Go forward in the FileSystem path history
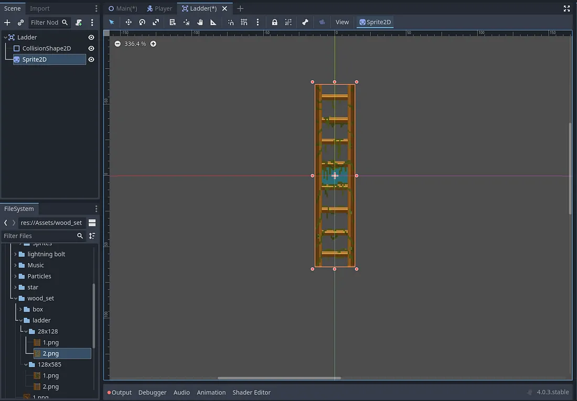This screenshot has height=401, width=577. (14, 223)
